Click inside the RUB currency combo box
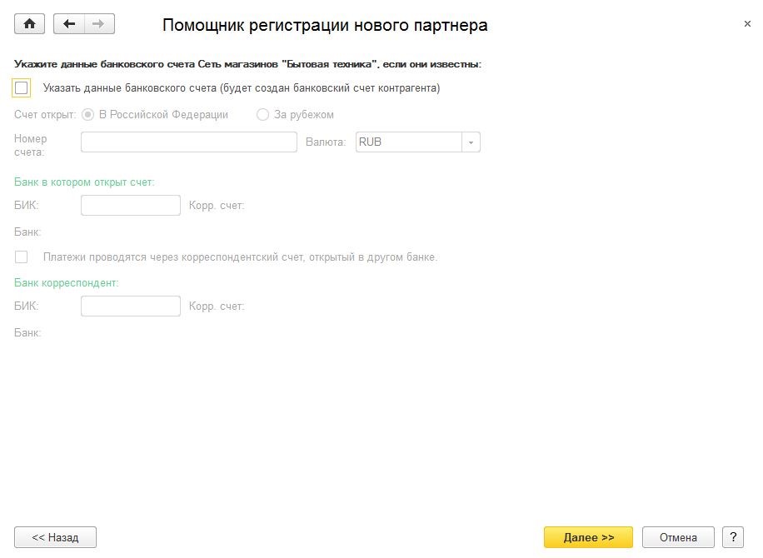Screen dimensions: 763x558 [x=409, y=142]
